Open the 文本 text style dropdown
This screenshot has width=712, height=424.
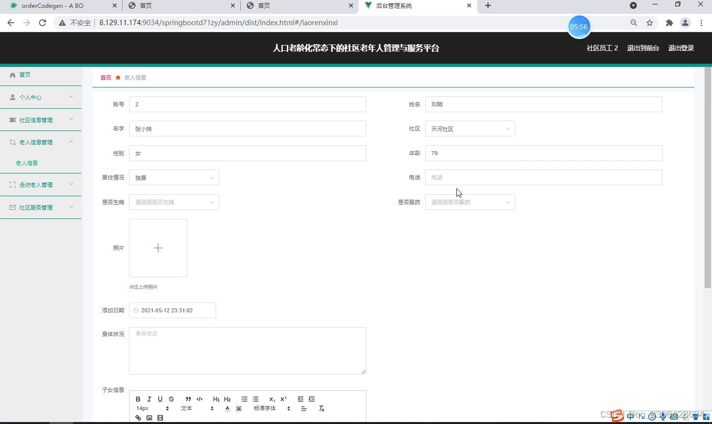[197, 409]
